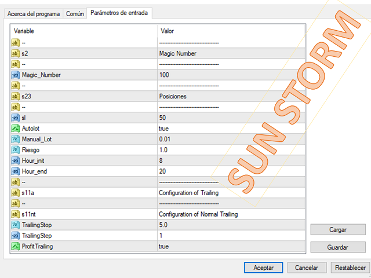Screen dimensions: 371x278
Task: Click the string icon next to s23
Action: [16, 96]
